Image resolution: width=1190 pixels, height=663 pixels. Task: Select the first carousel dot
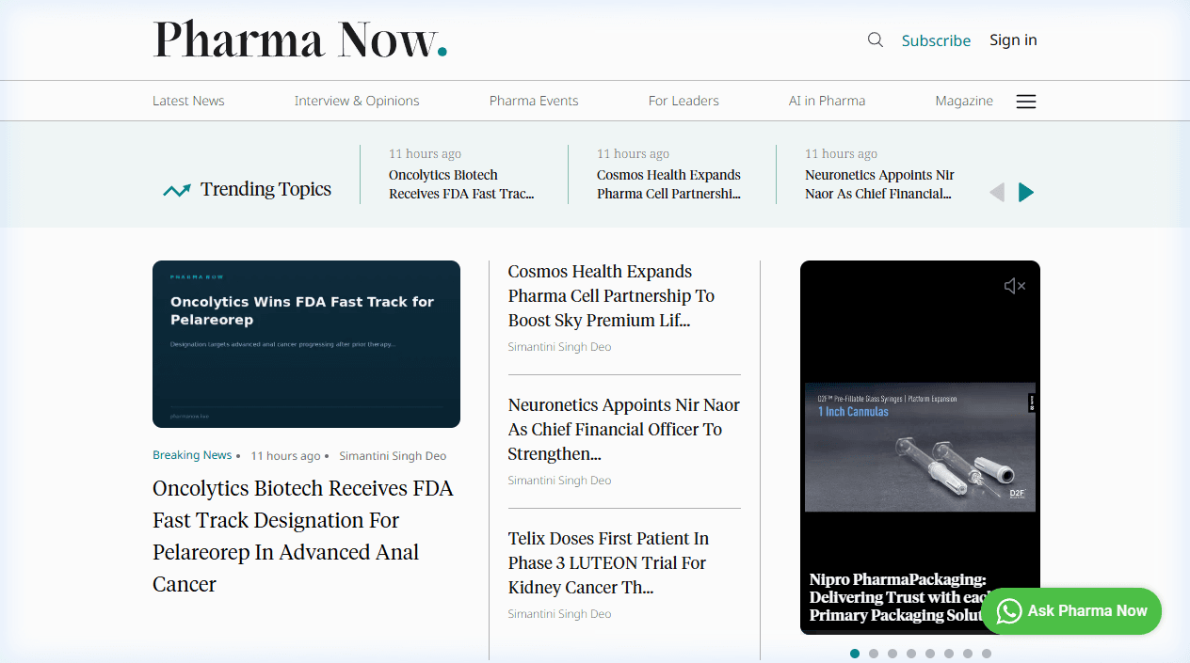click(855, 654)
